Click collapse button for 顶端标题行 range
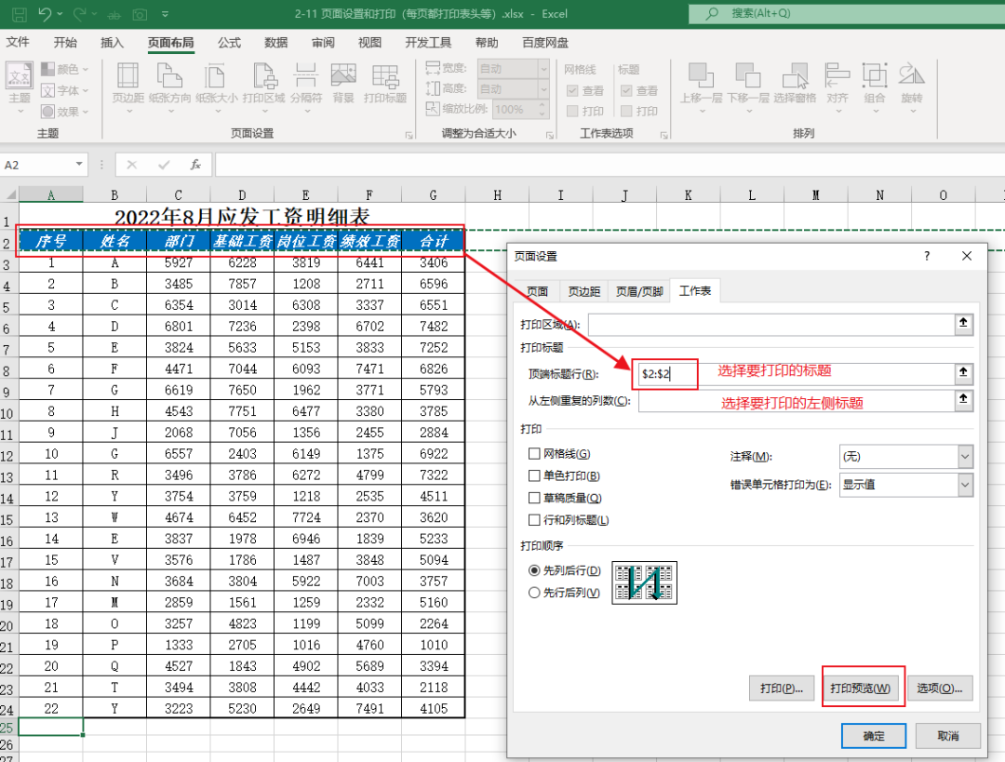 (963, 372)
